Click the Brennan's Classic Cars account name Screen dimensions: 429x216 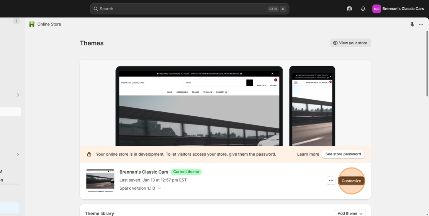[x=403, y=9]
